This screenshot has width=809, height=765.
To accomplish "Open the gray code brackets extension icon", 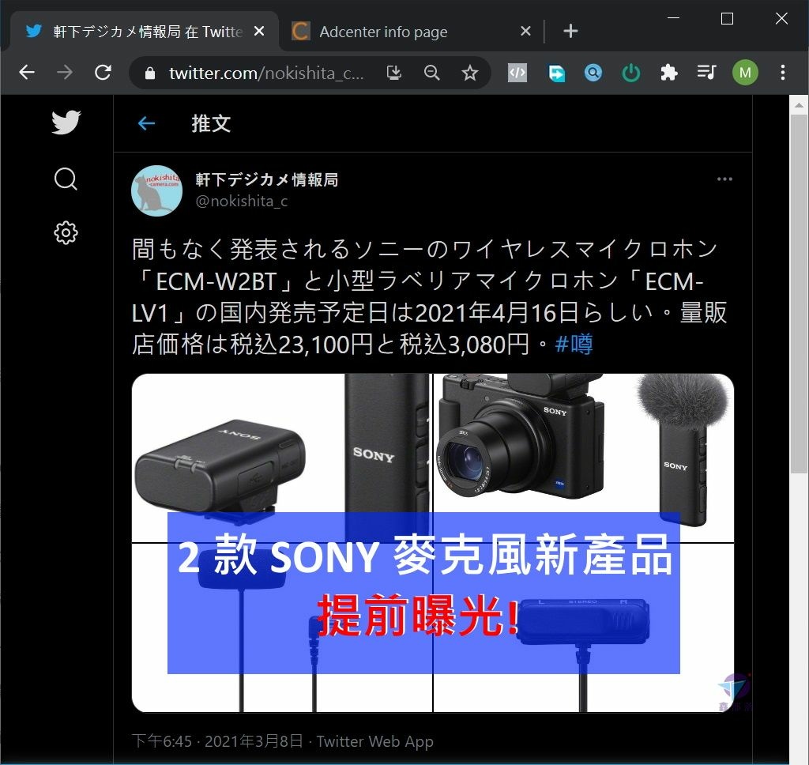I will [x=517, y=73].
